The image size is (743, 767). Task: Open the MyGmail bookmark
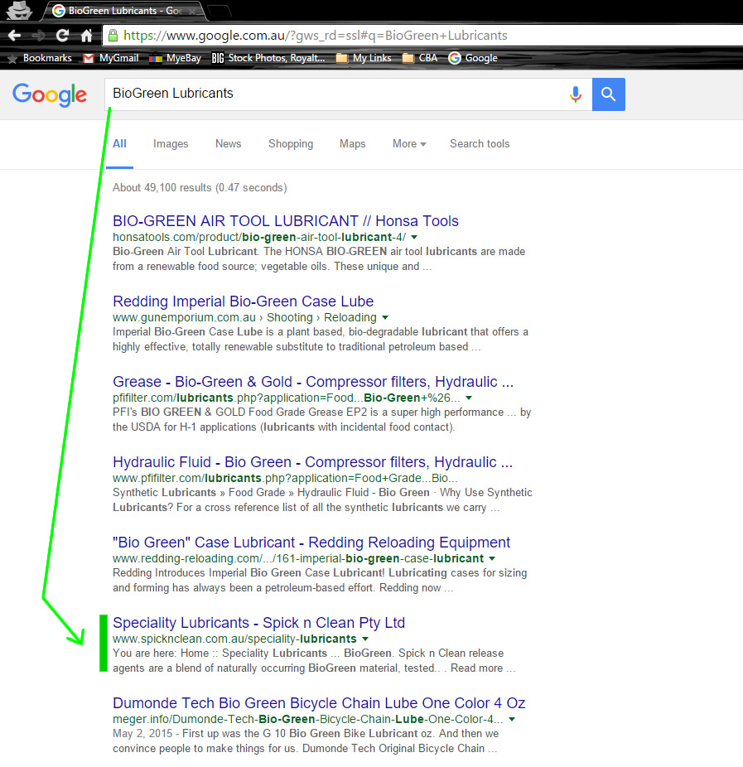[x=110, y=58]
